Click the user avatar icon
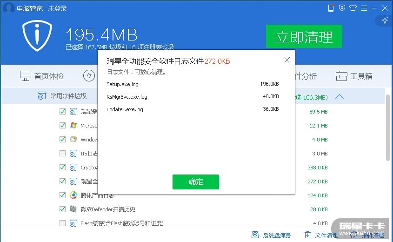The height and width of the screenshot is (242, 393). [x=9, y=8]
